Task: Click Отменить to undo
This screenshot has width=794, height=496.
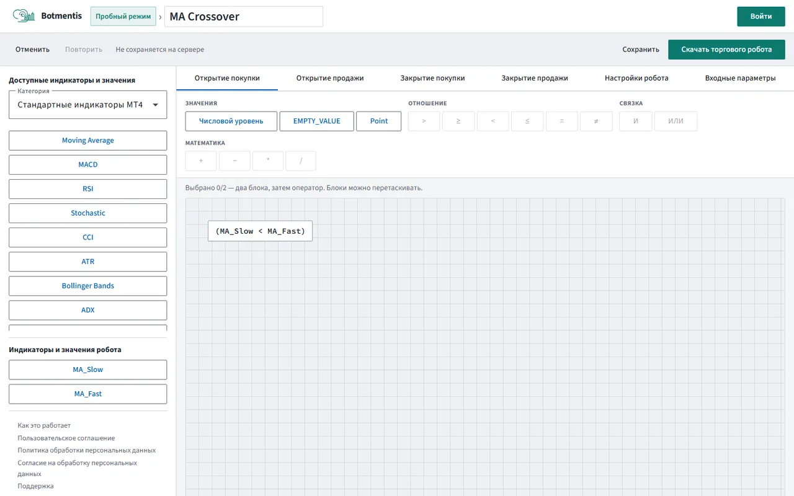Action: click(32, 50)
